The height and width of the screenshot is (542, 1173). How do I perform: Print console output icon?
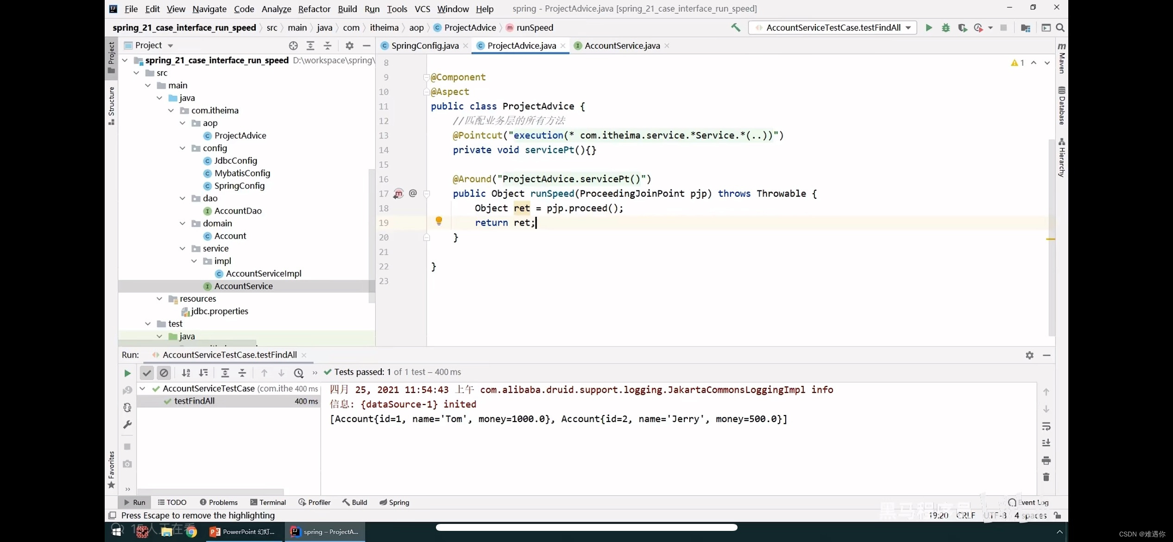pyautogui.click(x=1046, y=460)
